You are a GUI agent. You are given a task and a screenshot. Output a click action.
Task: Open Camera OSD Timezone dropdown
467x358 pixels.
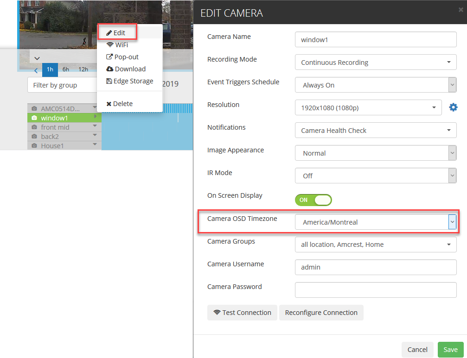[x=376, y=222]
